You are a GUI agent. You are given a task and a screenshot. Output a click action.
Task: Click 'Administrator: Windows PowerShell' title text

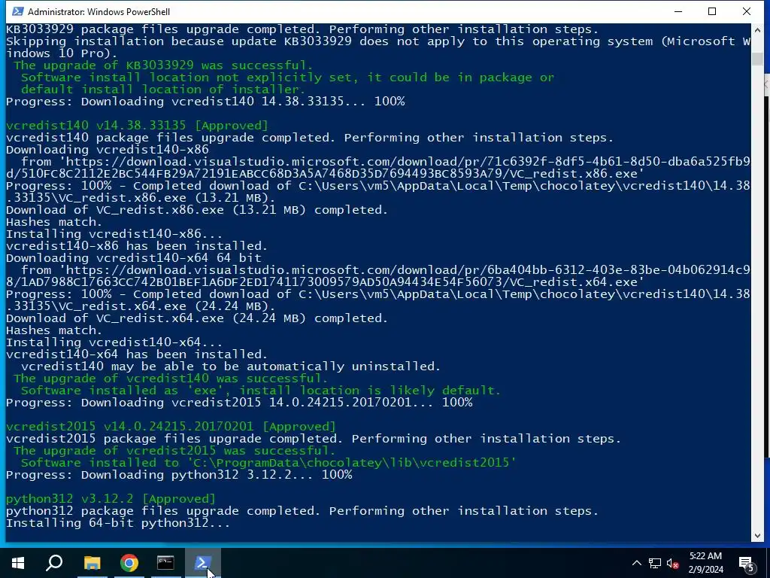click(x=99, y=11)
